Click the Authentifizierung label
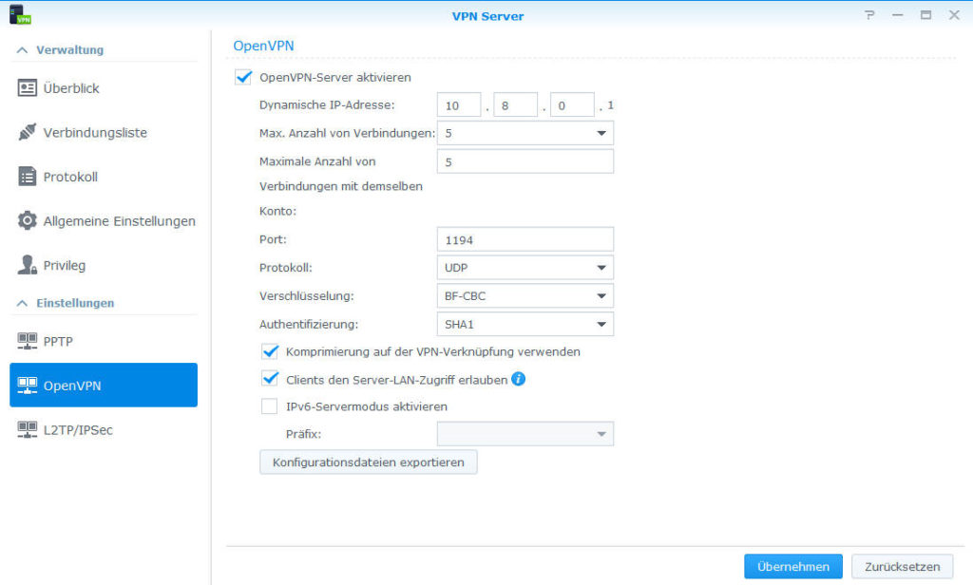The image size is (973, 585). [x=309, y=325]
